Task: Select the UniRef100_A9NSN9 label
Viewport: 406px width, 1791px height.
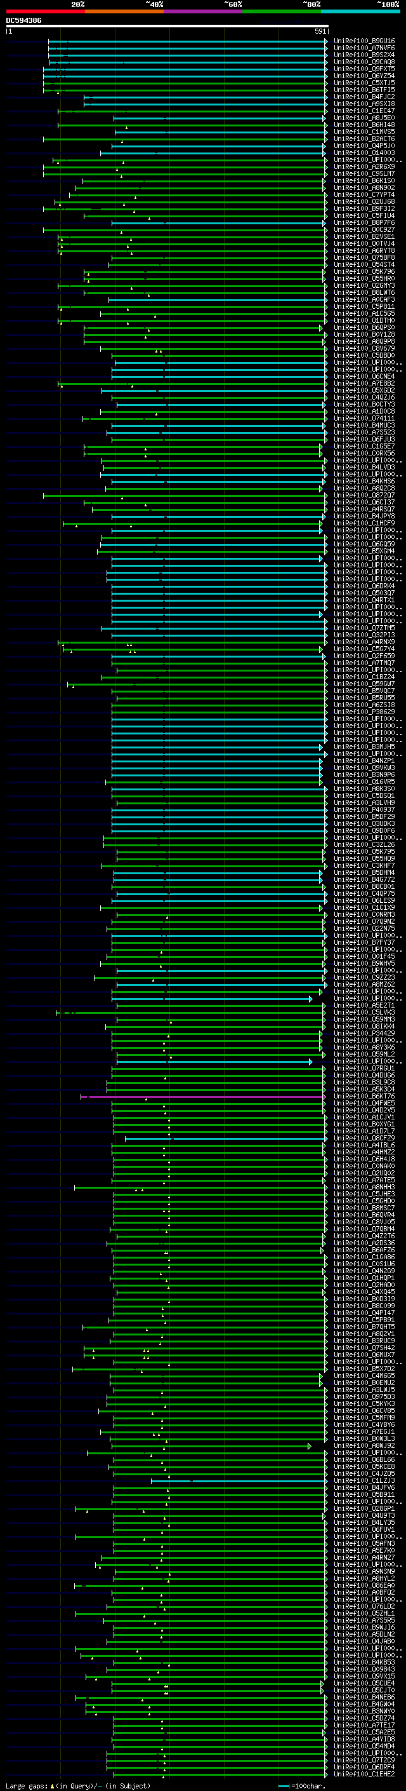Action: point(363,1571)
